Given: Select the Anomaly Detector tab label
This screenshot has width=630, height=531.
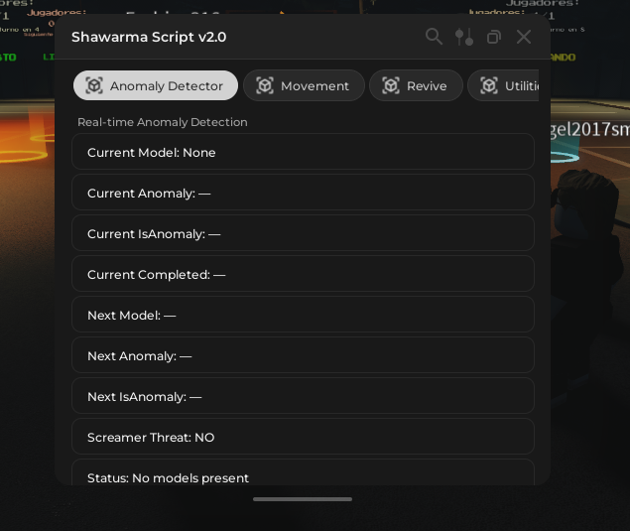Looking at the screenshot, I should pyautogui.click(x=167, y=86).
